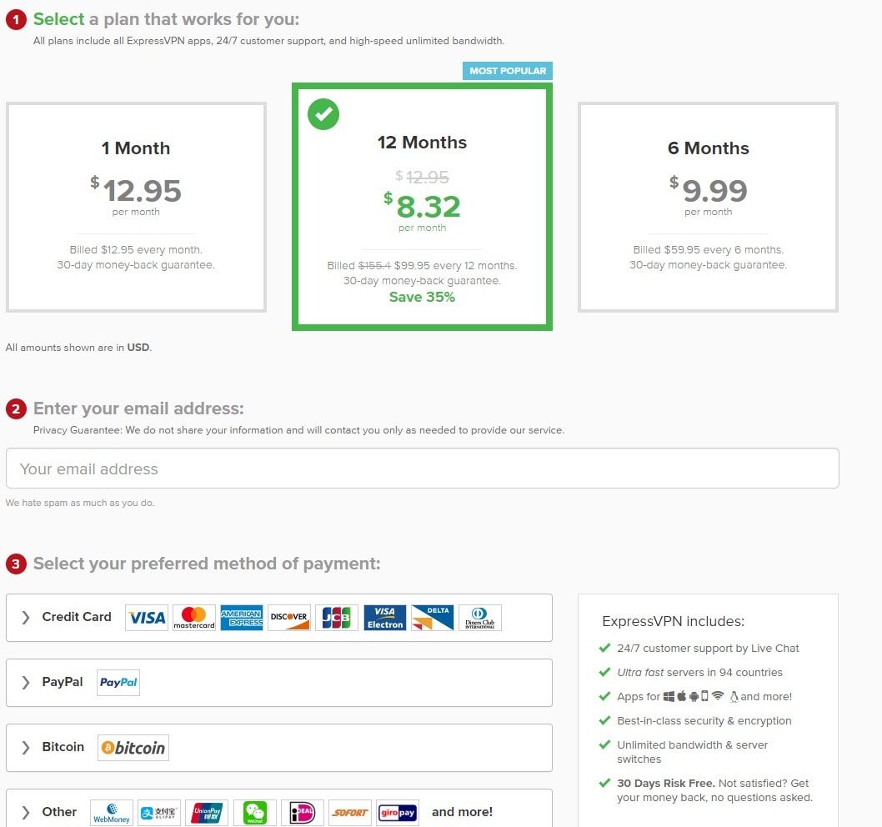This screenshot has height=827, width=882.
Task: Click the MOST POPULAR badge
Action: tap(508, 71)
